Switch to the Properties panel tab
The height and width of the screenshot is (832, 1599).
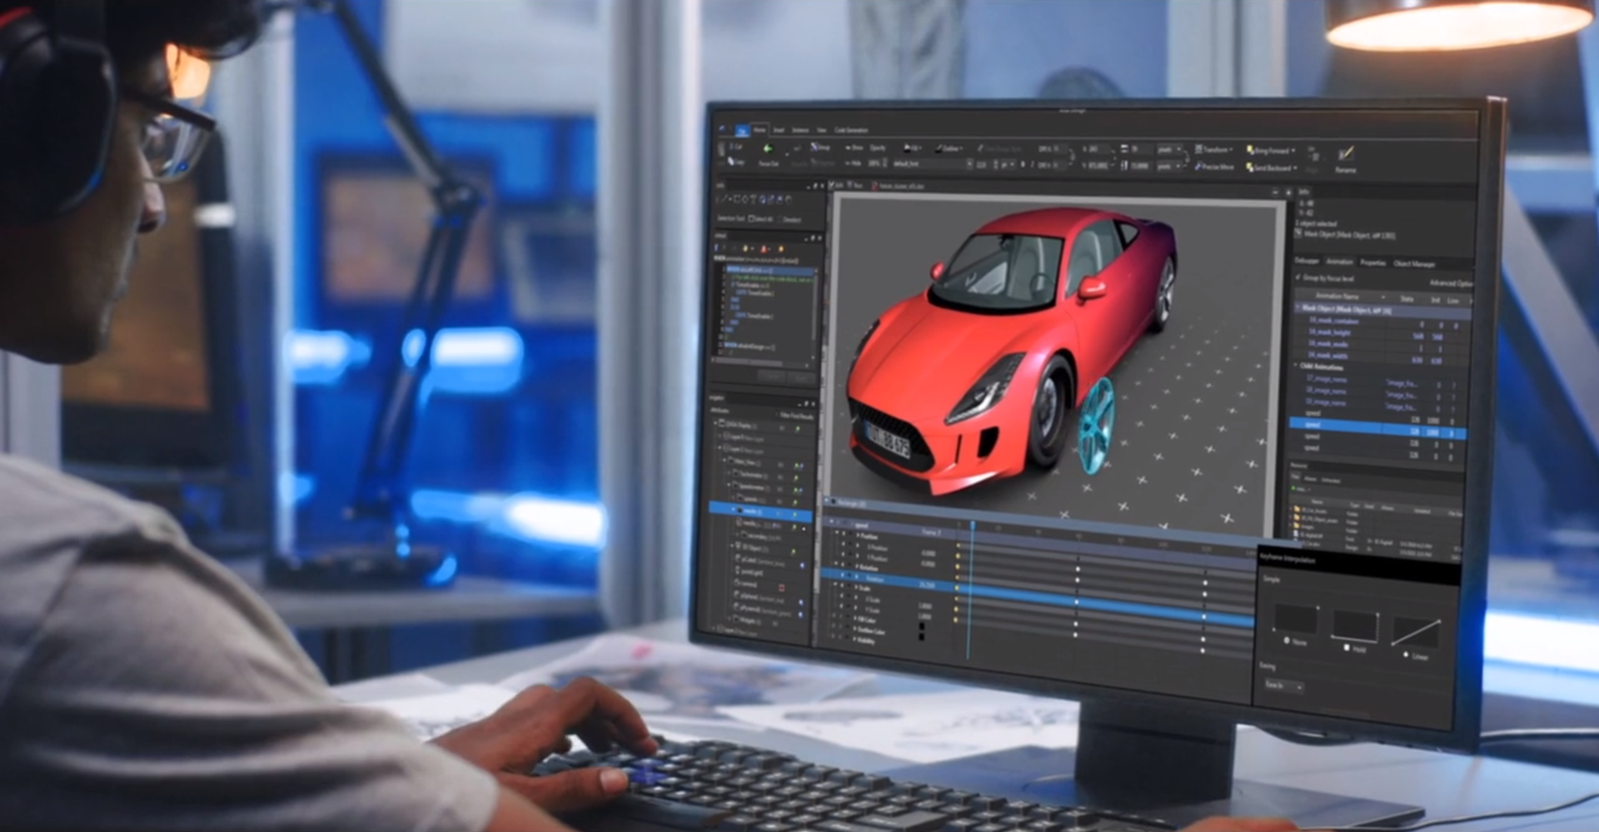coord(1373,262)
